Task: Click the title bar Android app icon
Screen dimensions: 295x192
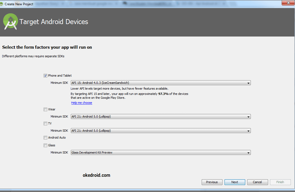Action: pyautogui.click(x=2, y=4)
